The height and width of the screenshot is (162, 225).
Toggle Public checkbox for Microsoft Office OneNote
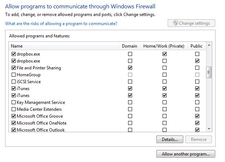[x=197, y=123]
